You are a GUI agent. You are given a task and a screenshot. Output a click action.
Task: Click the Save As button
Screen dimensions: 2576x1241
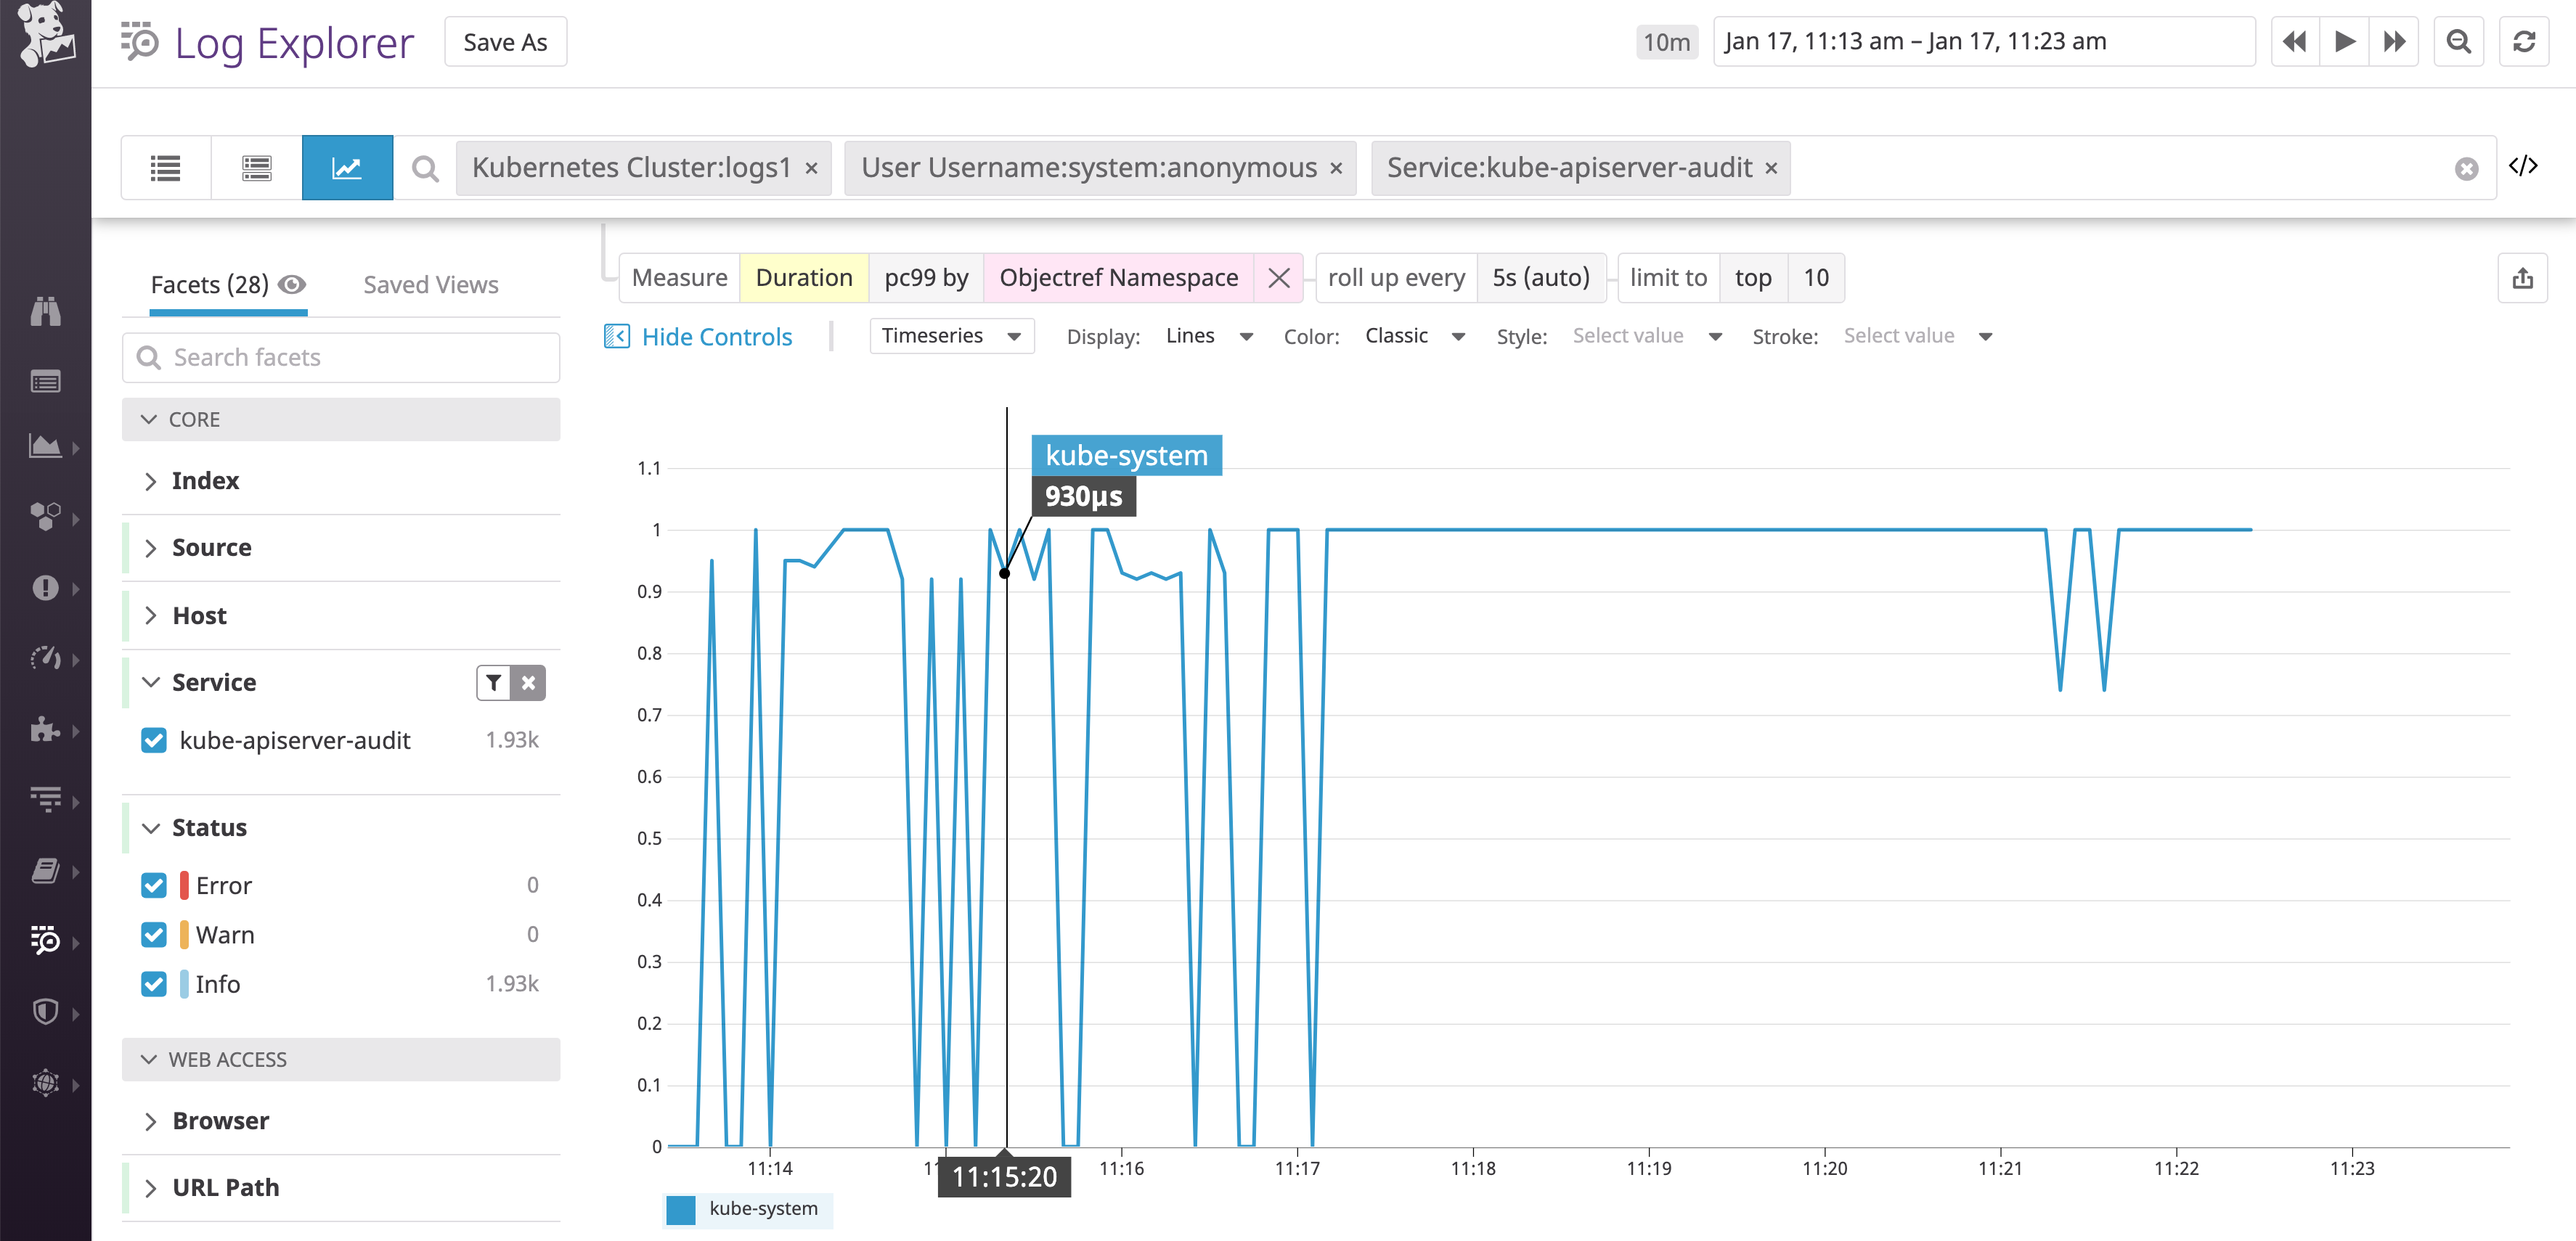pyautogui.click(x=505, y=41)
